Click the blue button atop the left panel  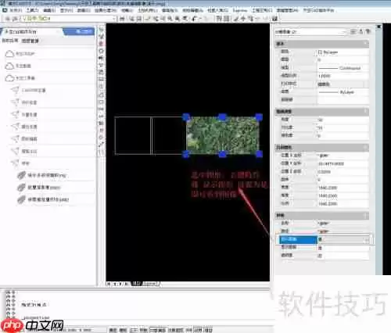(79, 31)
